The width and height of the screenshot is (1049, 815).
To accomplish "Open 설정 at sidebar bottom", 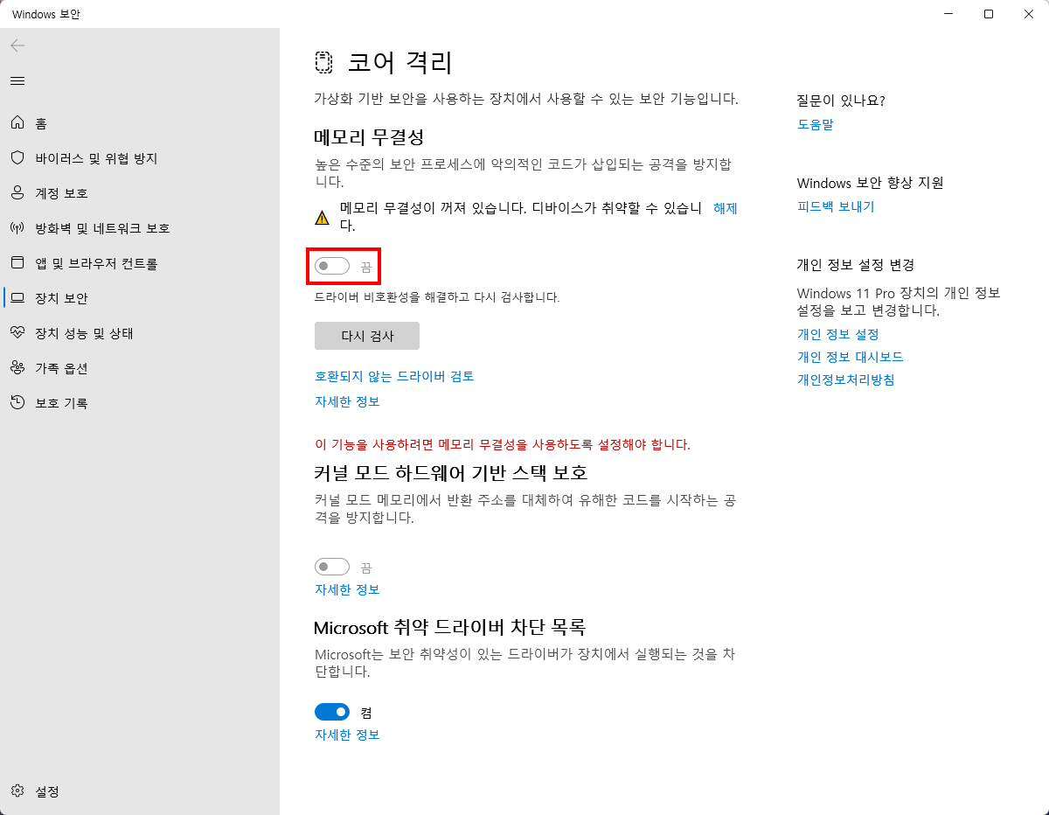I will [x=47, y=791].
